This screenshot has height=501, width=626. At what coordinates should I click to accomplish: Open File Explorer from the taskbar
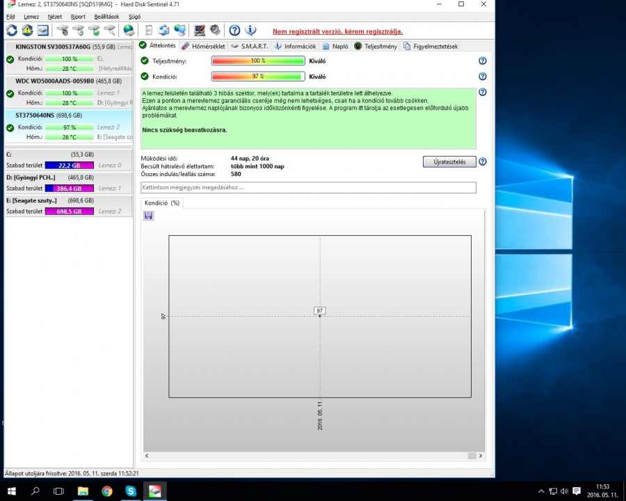point(83,491)
